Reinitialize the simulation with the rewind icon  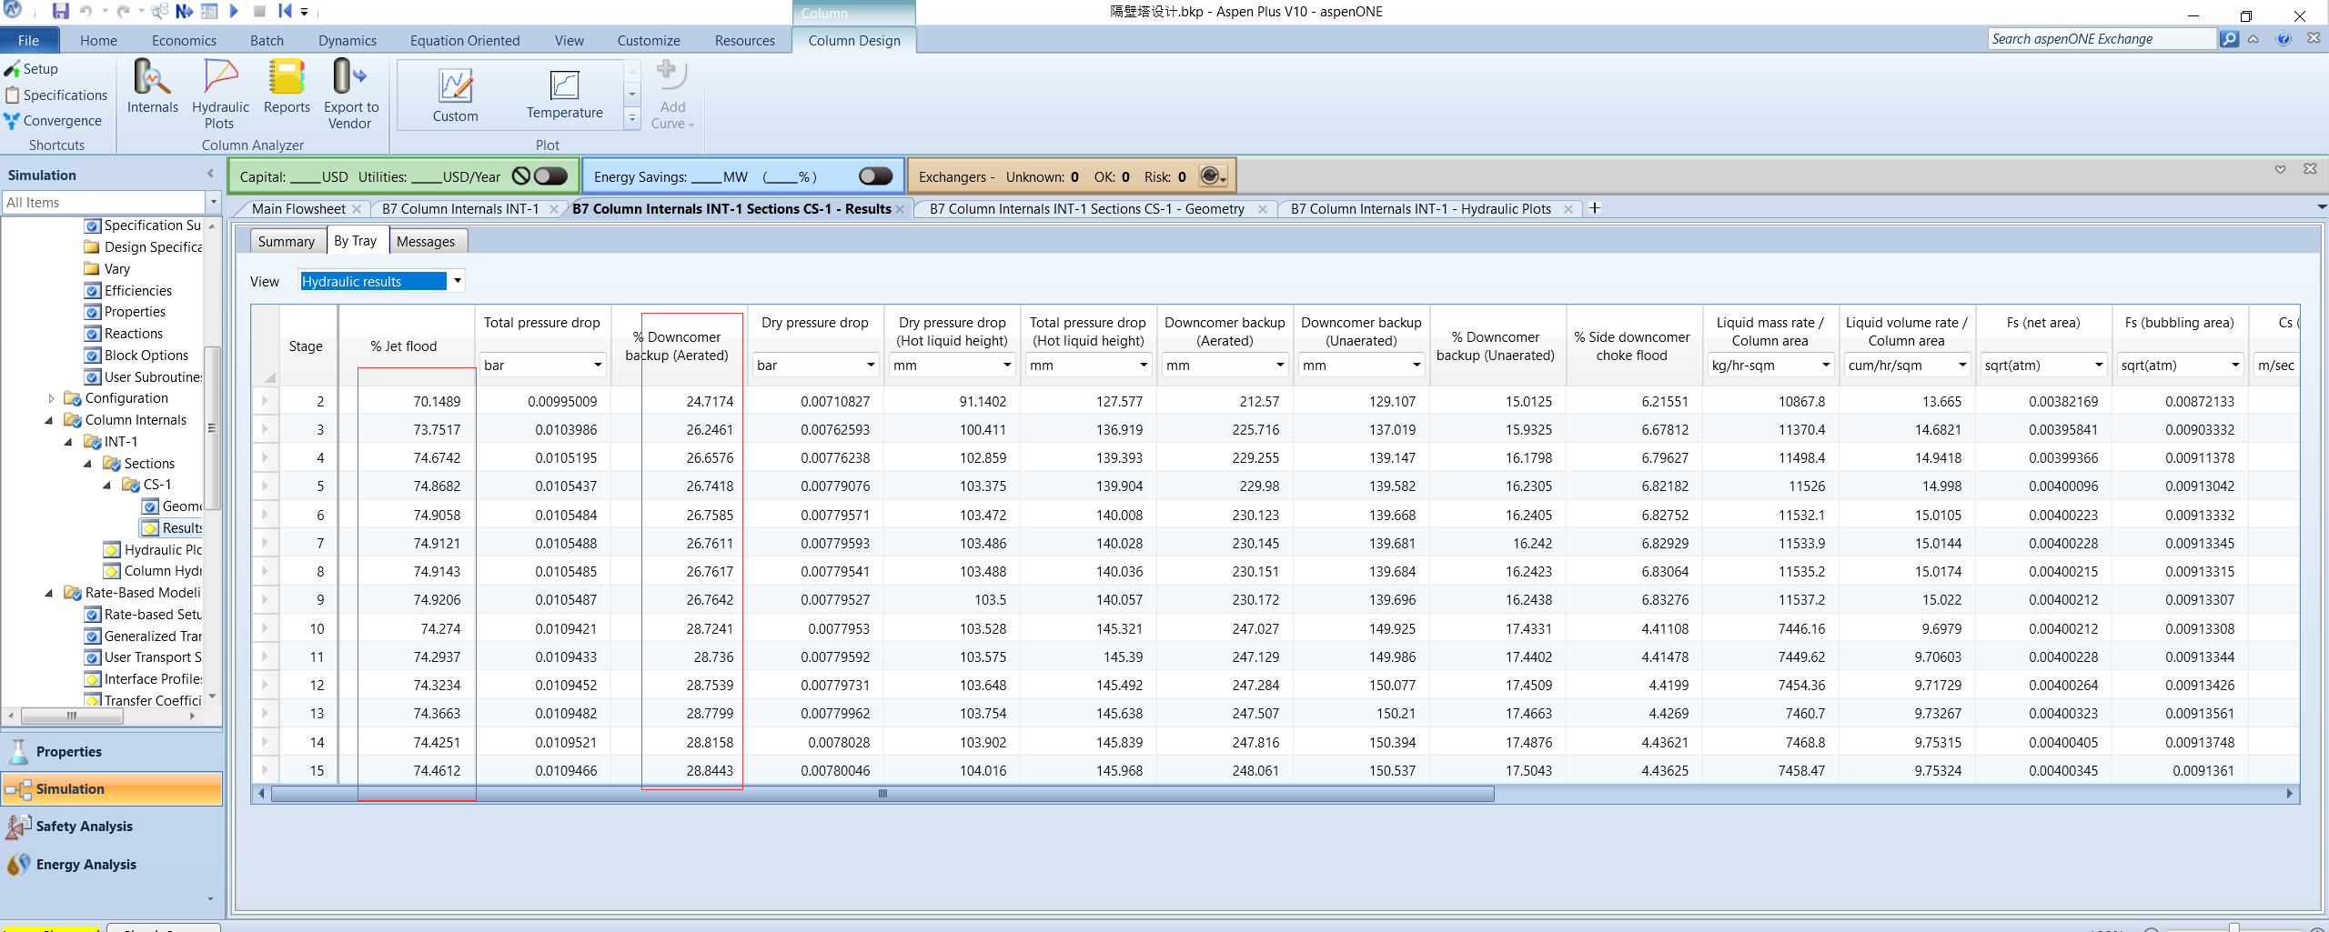285,12
